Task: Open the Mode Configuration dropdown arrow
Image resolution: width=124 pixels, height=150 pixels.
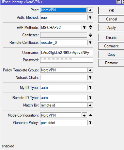Action: [84, 115]
